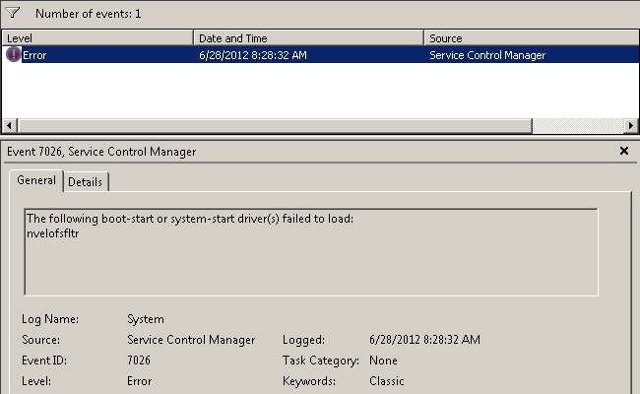Click the Logged date value in details
This screenshot has width=640, height=394.
tap(424, 340)
